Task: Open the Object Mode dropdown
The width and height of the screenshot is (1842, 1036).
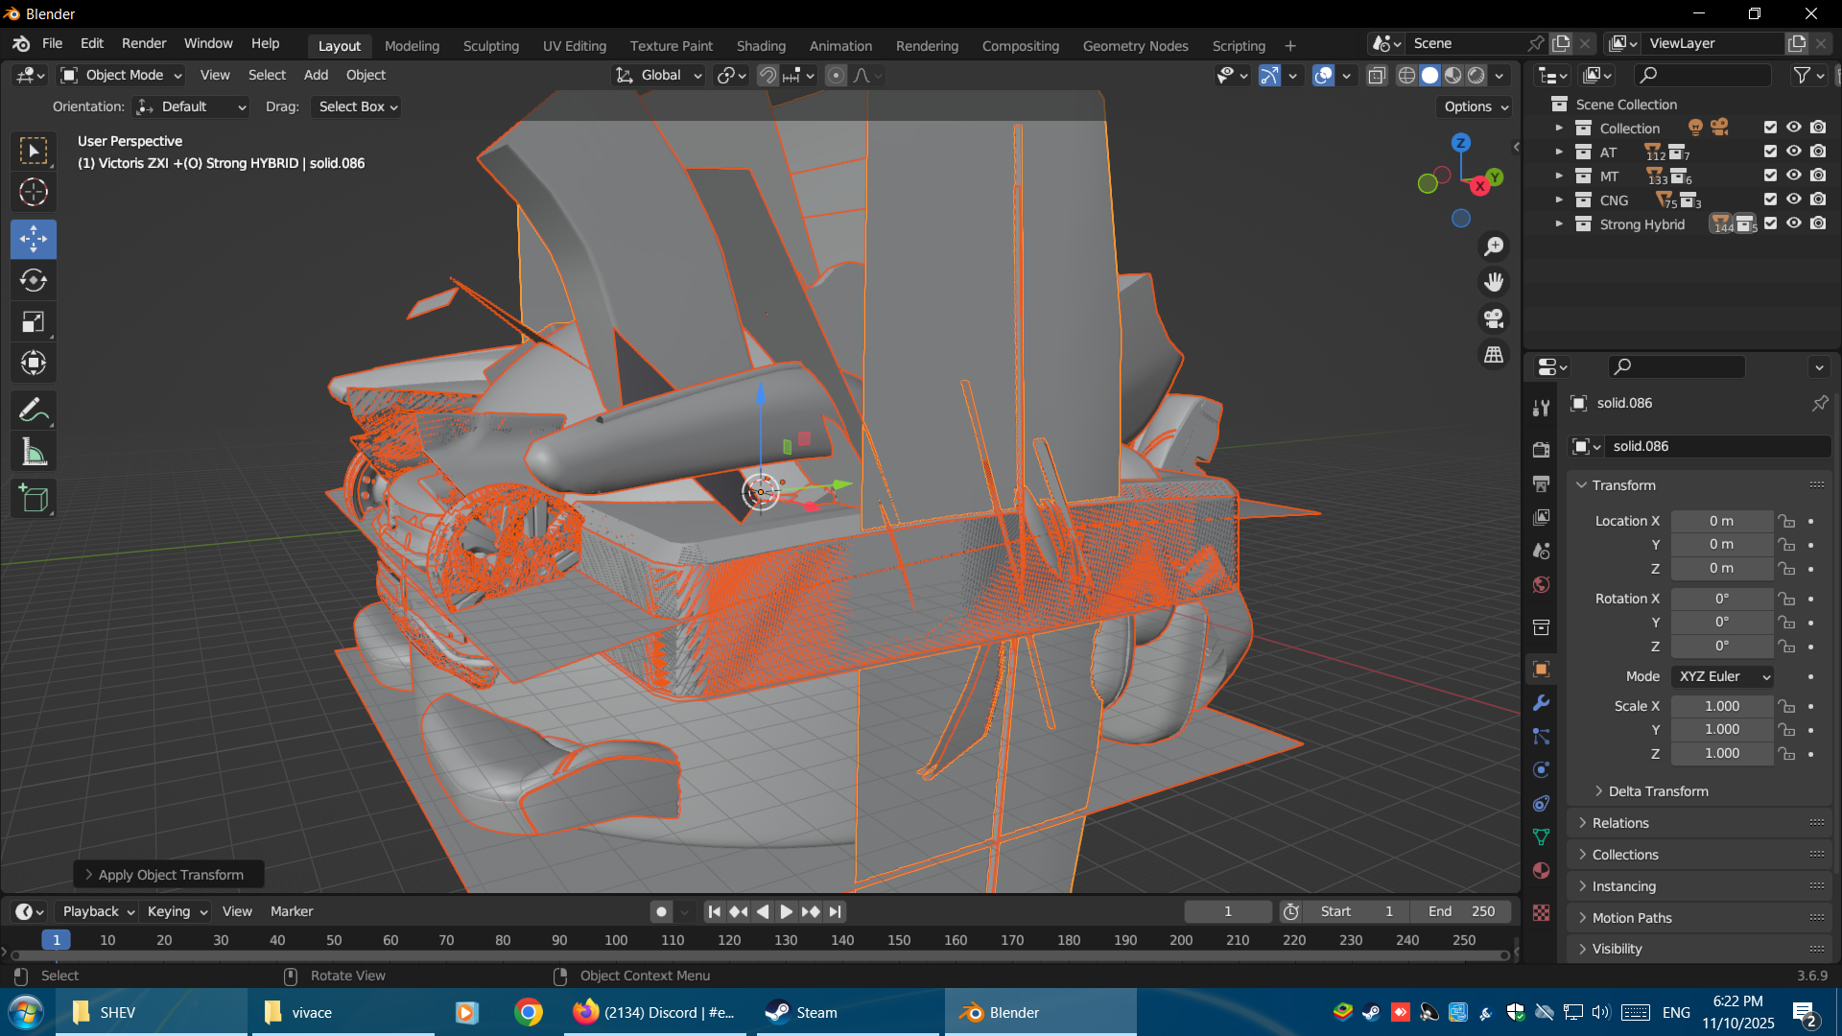Action: pyautogui.click(x=121, y=75)
